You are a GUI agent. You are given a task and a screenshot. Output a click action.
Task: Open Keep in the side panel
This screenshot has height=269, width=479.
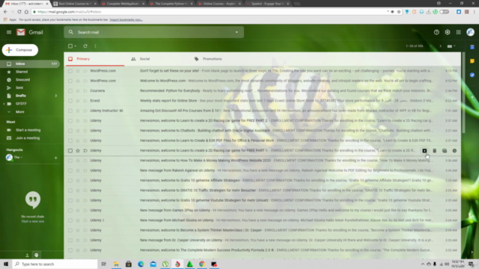tap(472, 61)
